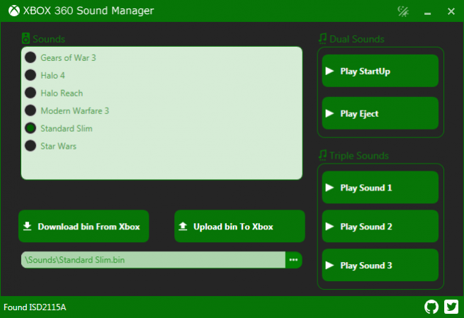
Task: Click the speaker icon beside Sounds heading
Action: point(26,39)
